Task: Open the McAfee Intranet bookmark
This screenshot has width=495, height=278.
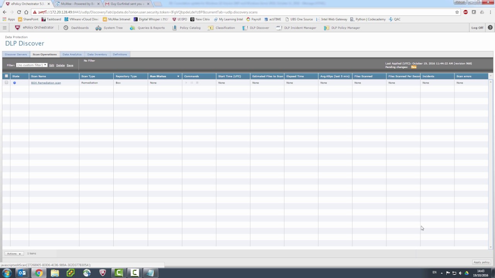Action: 117,19
